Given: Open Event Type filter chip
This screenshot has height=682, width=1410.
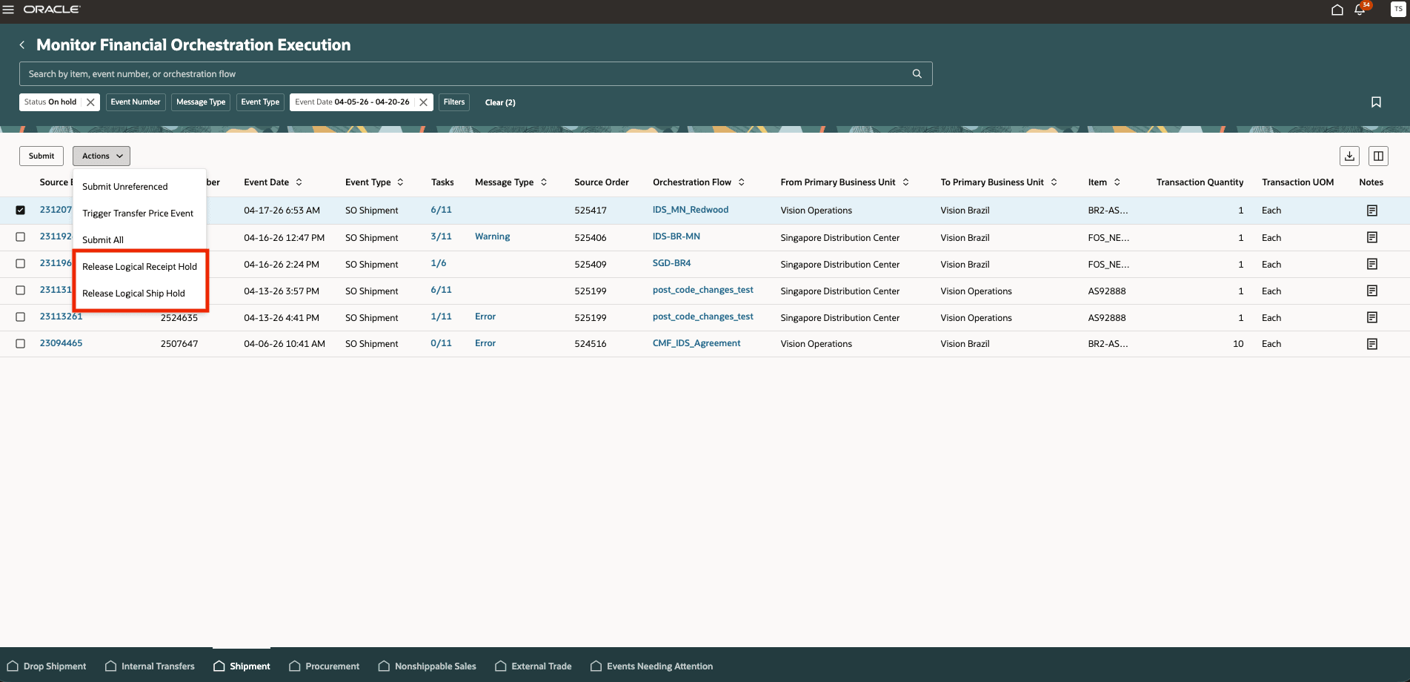Looking at the screenshot, I should pos(260,102).
